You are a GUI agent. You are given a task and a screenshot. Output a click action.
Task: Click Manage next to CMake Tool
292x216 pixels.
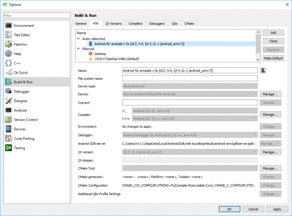point(270,168)
